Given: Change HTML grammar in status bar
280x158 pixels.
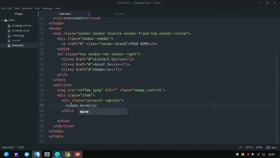Looking at the screenshot, I should [x=259, y=147].
